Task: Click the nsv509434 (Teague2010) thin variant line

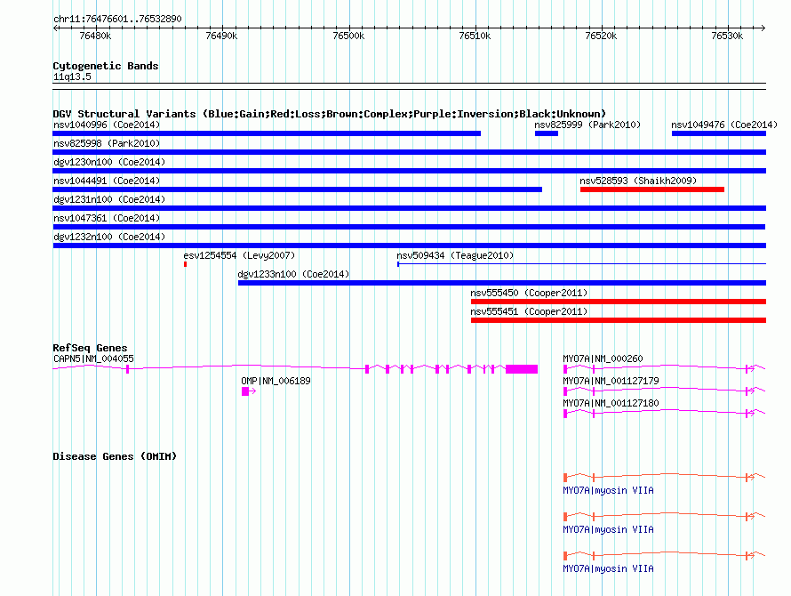Action: [x=581, y=263]
